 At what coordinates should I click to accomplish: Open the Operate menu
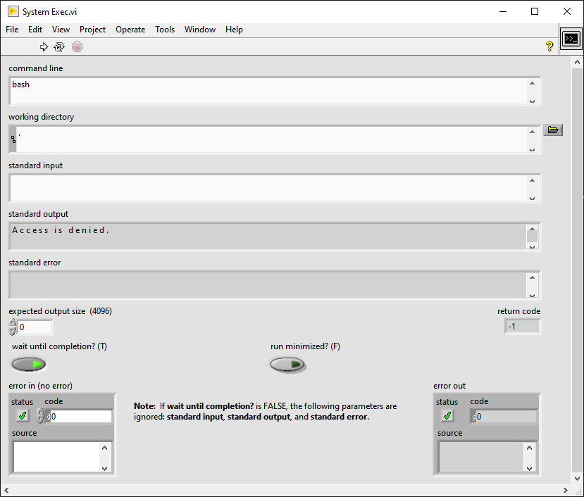pyautogui.click(x=130, y=30)
